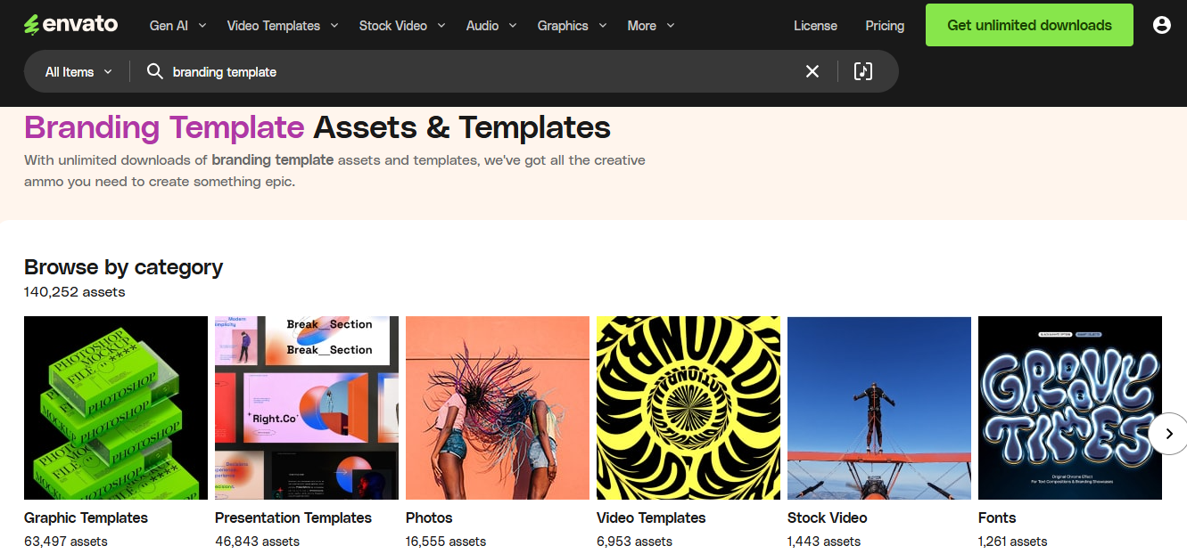Open the Gen AI dropdown menu
This screenshot has width=1187, height=554.
pos(177,26)
